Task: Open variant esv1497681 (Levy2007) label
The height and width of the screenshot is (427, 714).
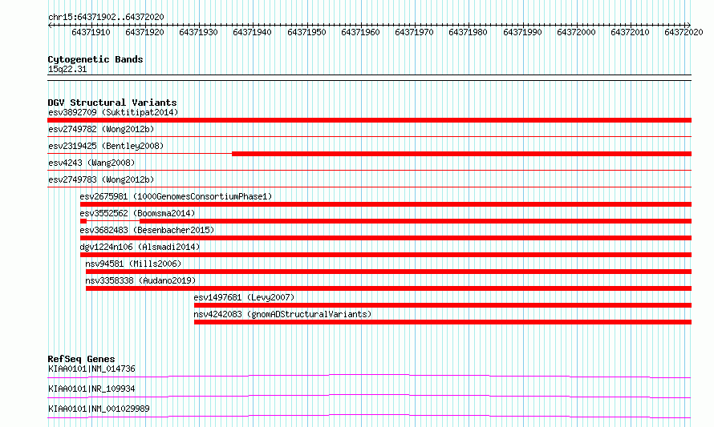Action: click(x=244, y=297)
